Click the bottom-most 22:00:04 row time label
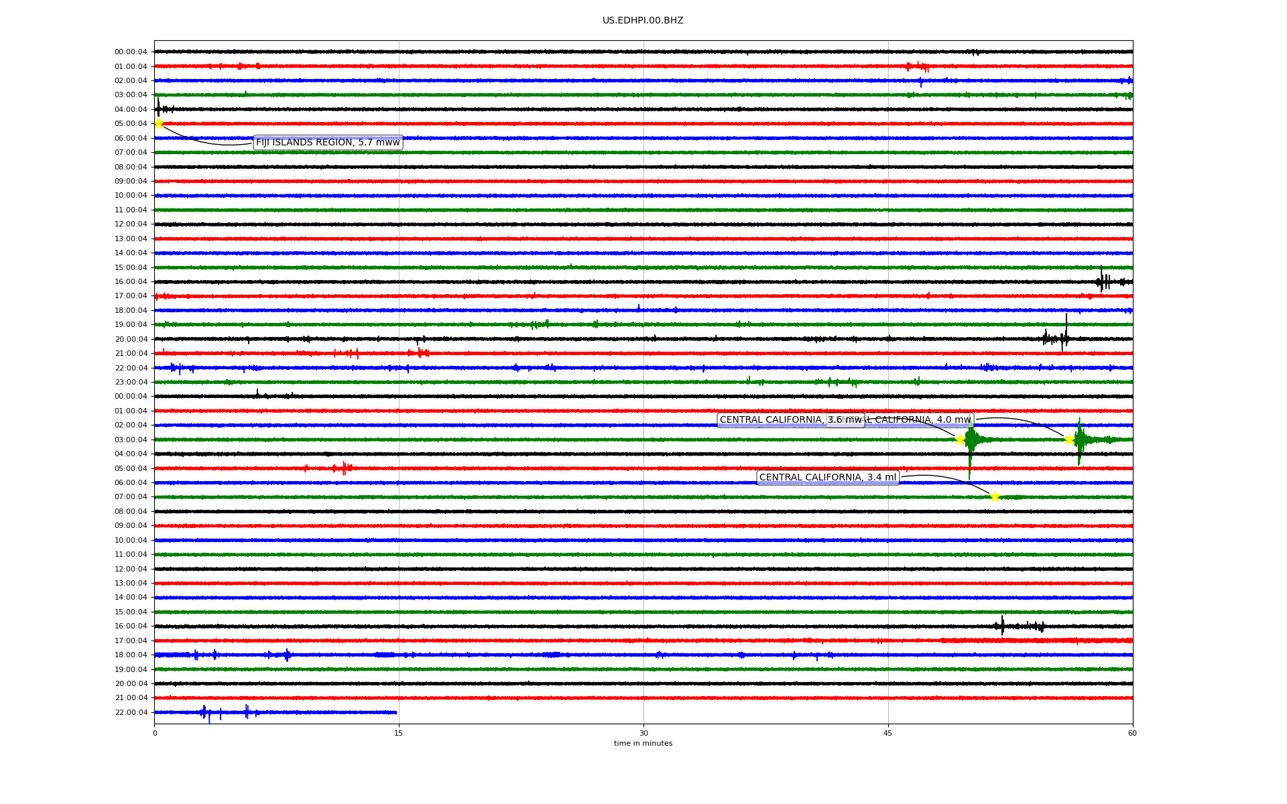1287x804 pixels. coord(131,712)
